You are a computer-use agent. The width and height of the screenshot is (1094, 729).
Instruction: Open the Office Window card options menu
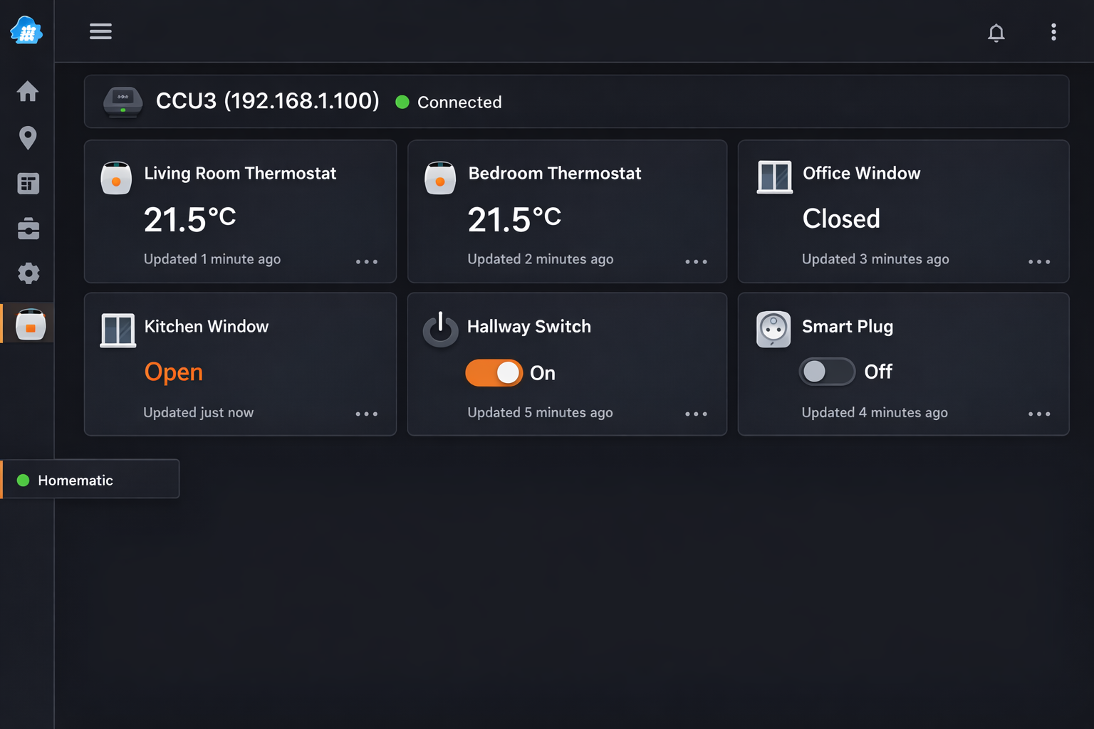pyautogui.click(x=1038, y=262)
